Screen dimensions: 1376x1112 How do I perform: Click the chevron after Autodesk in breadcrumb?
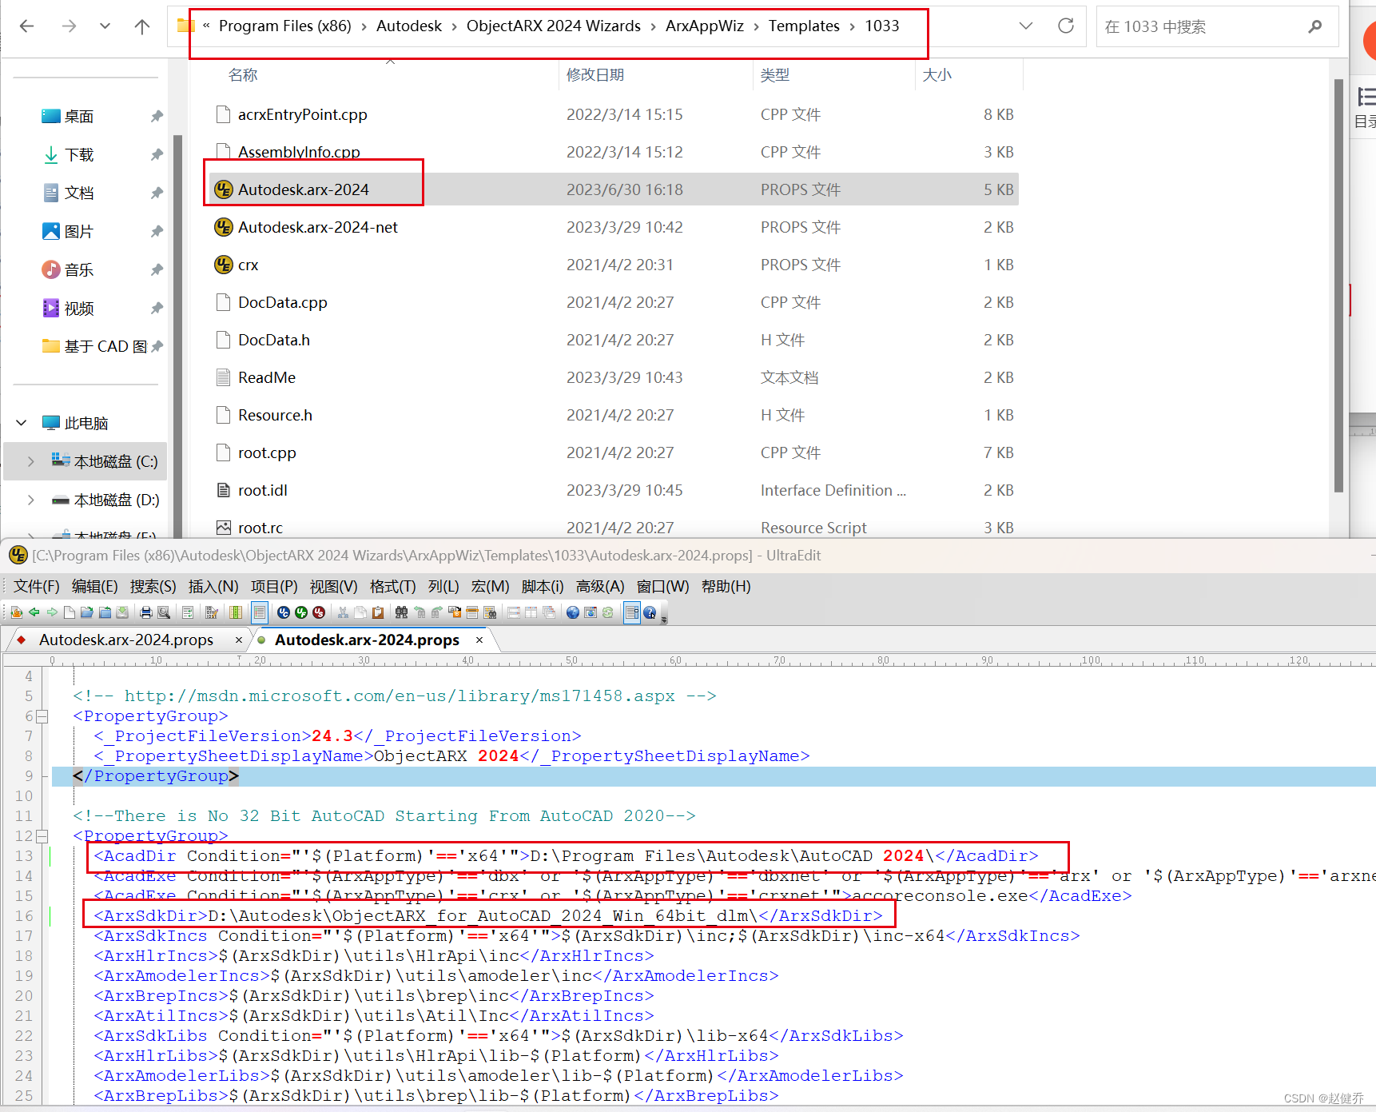pyautogui.click(x=454, y=26)
